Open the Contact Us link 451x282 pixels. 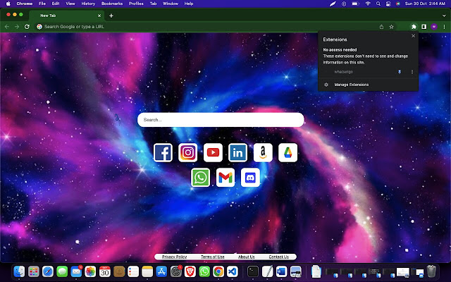coord(279,257)
